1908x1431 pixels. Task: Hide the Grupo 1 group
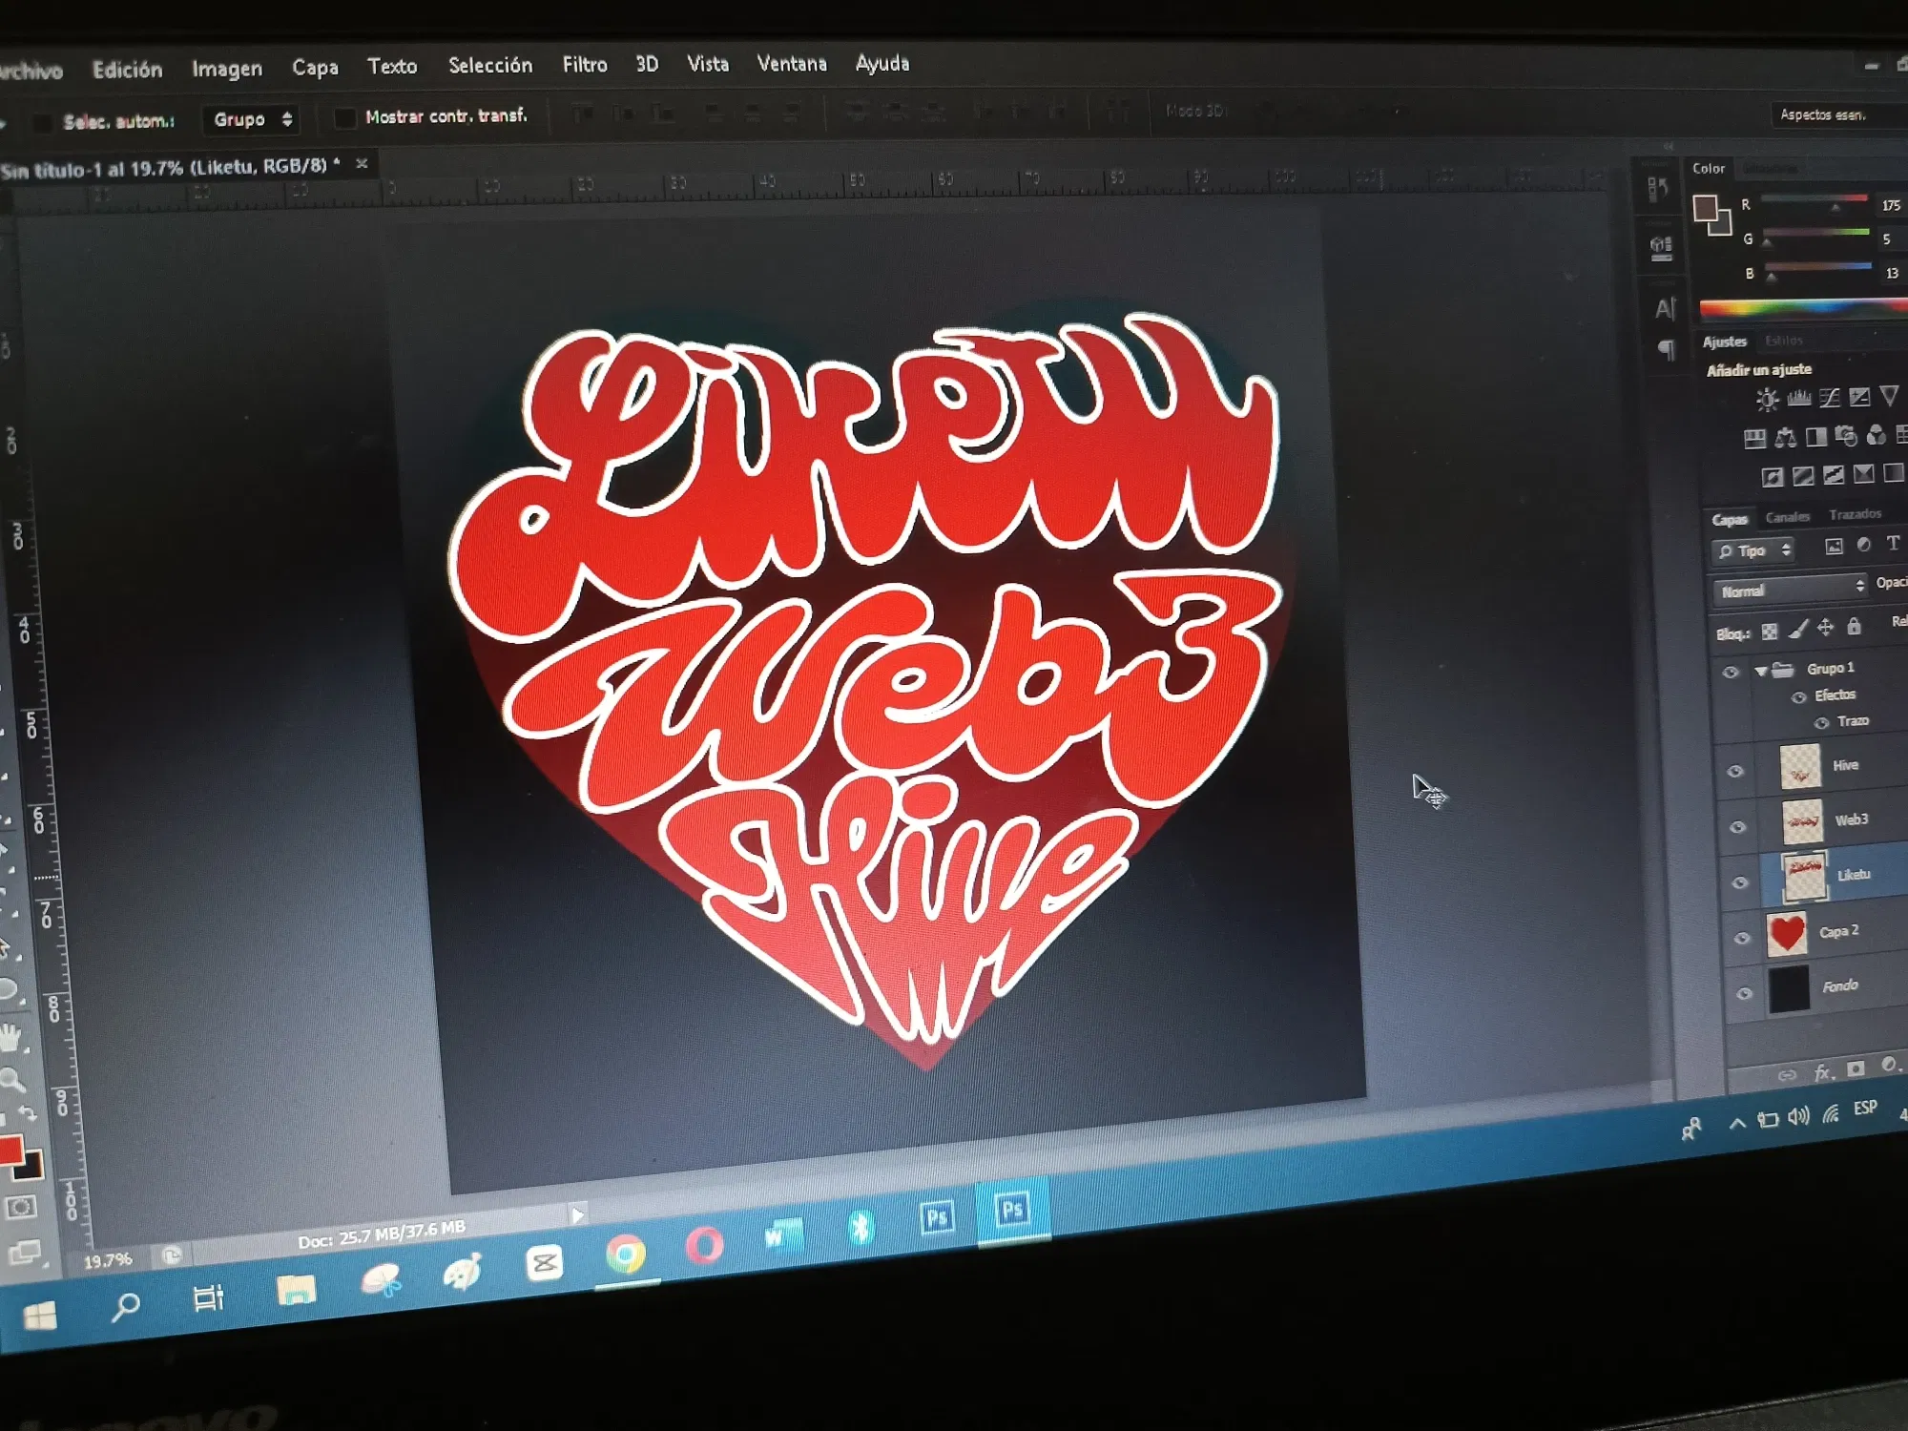tap(1731, 673)
